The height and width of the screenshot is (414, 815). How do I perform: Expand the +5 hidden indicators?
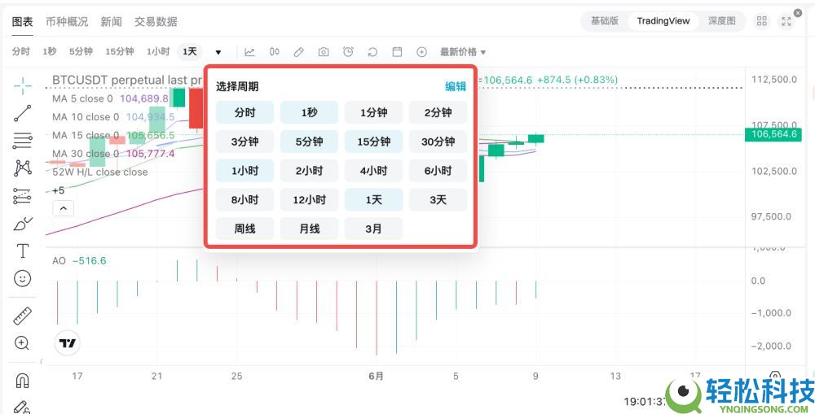point(58,190)
